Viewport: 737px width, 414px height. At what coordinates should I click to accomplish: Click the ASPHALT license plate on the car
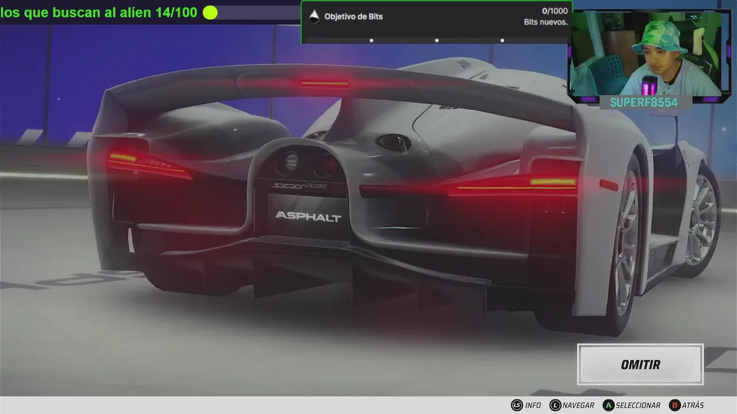(x=308, y=217)
